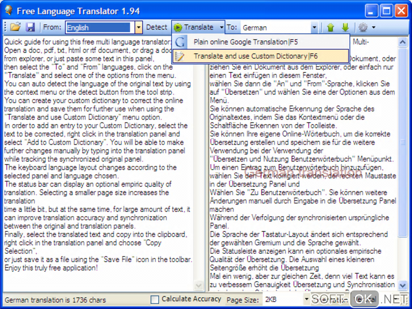Viewport: 412px width, 309px height.
Task: Click the notepad Custom Dictionary icon
Action: coord(180,56)
